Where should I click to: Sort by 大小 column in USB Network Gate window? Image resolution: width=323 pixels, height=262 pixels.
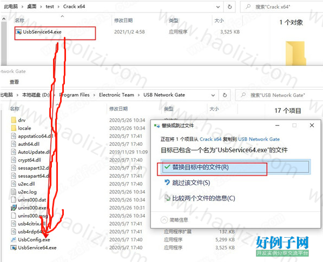coord(214,109)
